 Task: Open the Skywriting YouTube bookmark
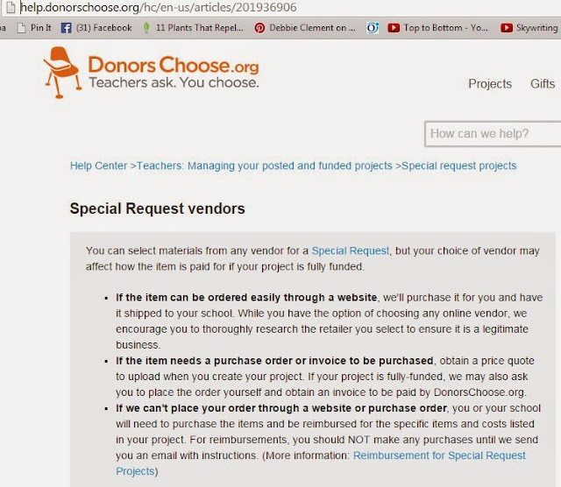(x=530, y=28)
